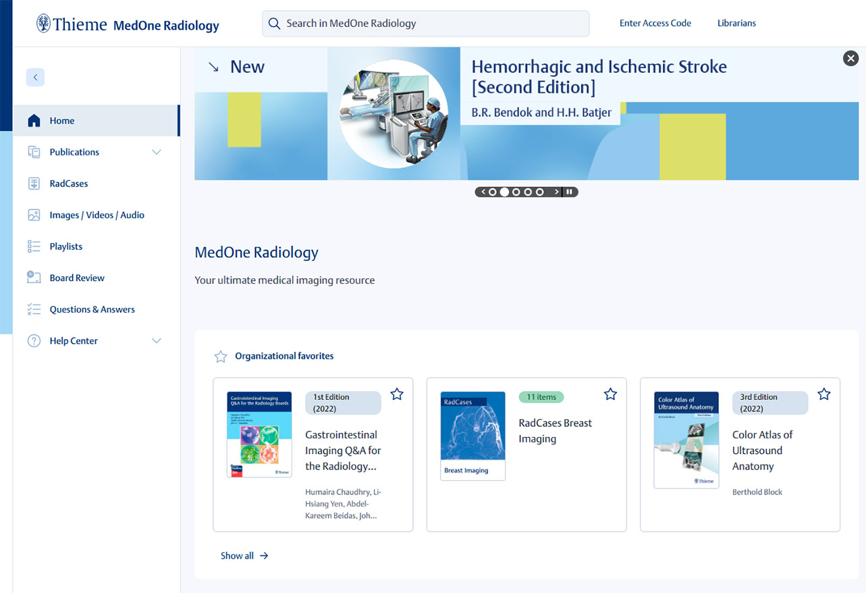Expand the Publications submenu chevron
The image size is (866, 593).
click(x=157, y=152)
